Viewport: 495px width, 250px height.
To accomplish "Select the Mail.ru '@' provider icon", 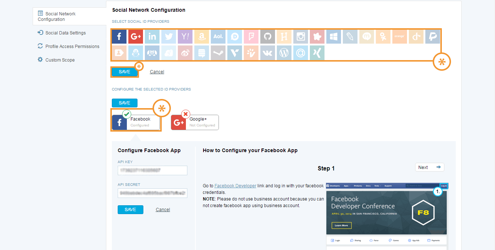I will [x=301, y=53].
